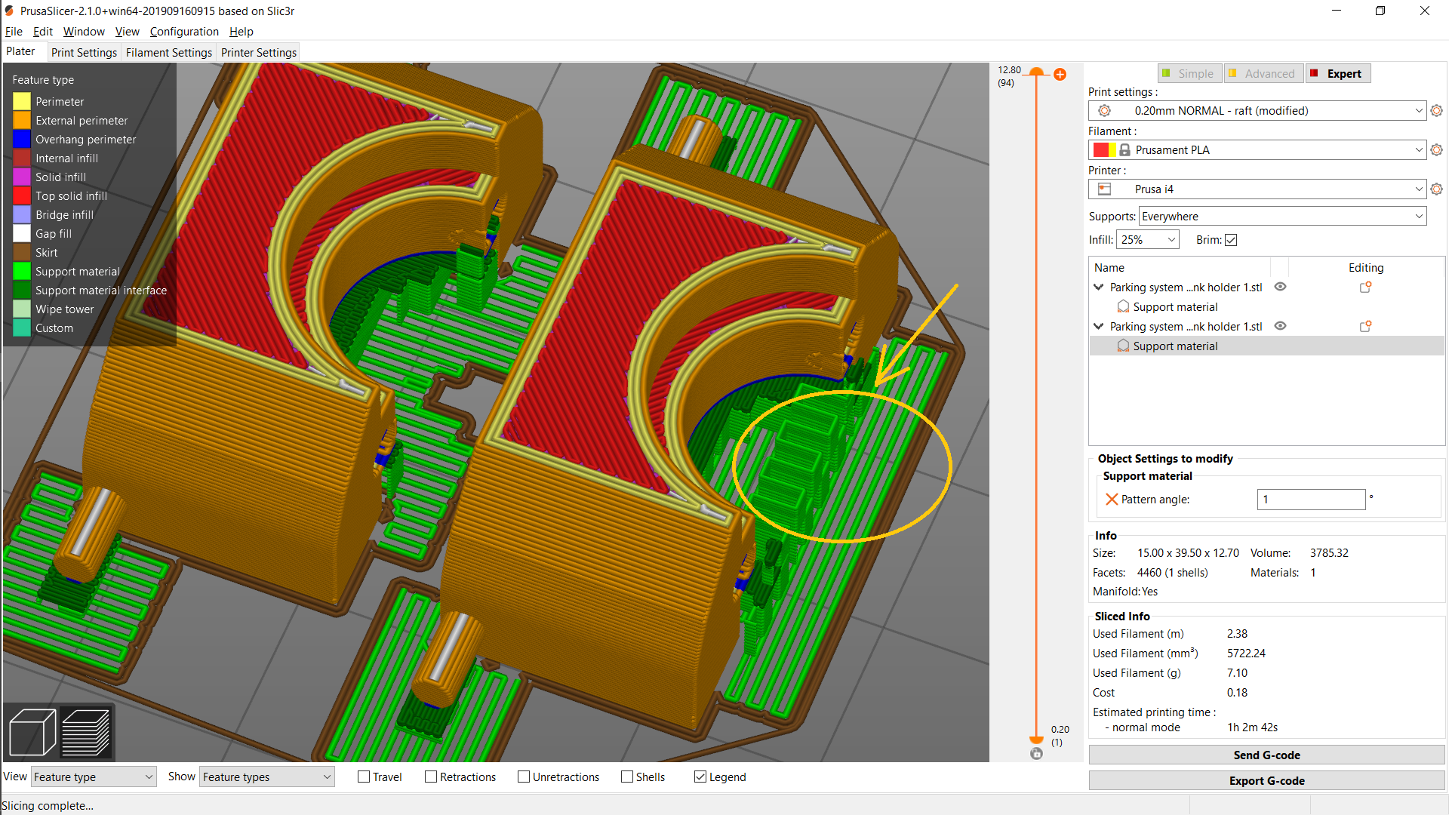1449x815 pixels.
Task: Toggle visibility of second Parking system object
Action: coord(1280,326)
